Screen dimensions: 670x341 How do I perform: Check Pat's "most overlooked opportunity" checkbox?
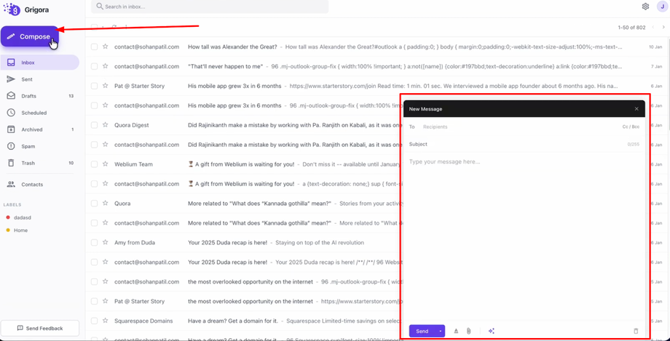coord(95,301)
